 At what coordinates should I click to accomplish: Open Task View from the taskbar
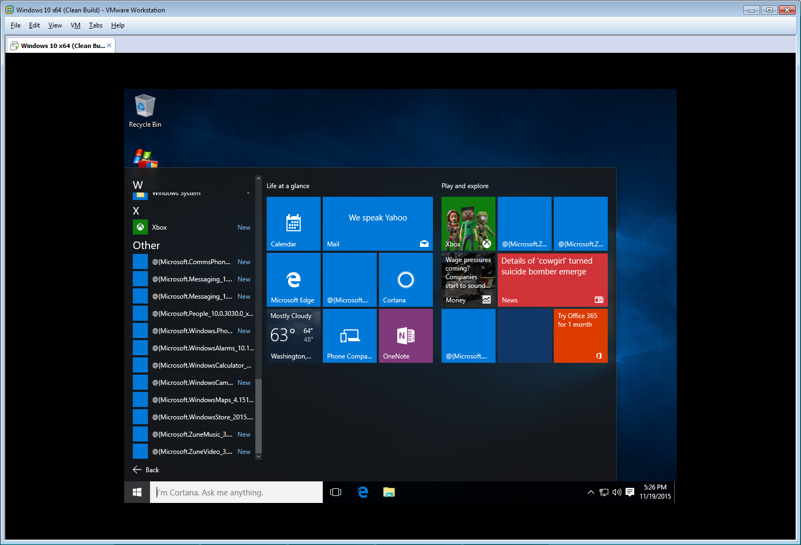336,492
